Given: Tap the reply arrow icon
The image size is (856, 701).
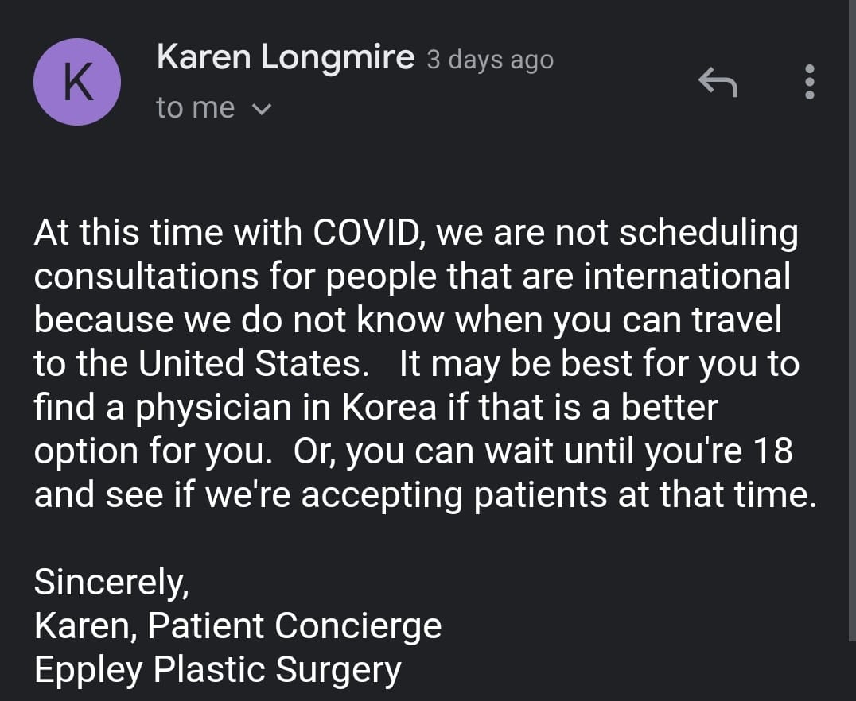Looking at the screenshot, I should [x=718, y=82].
